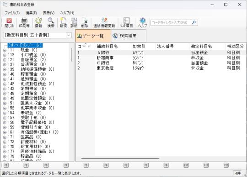
Task: Click the F6 function key icon
Action: point(106,165)
